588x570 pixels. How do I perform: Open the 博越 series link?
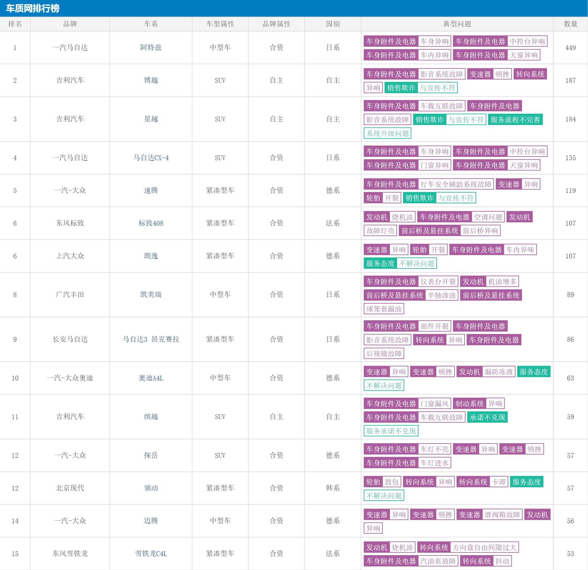(x=150, y=80)
